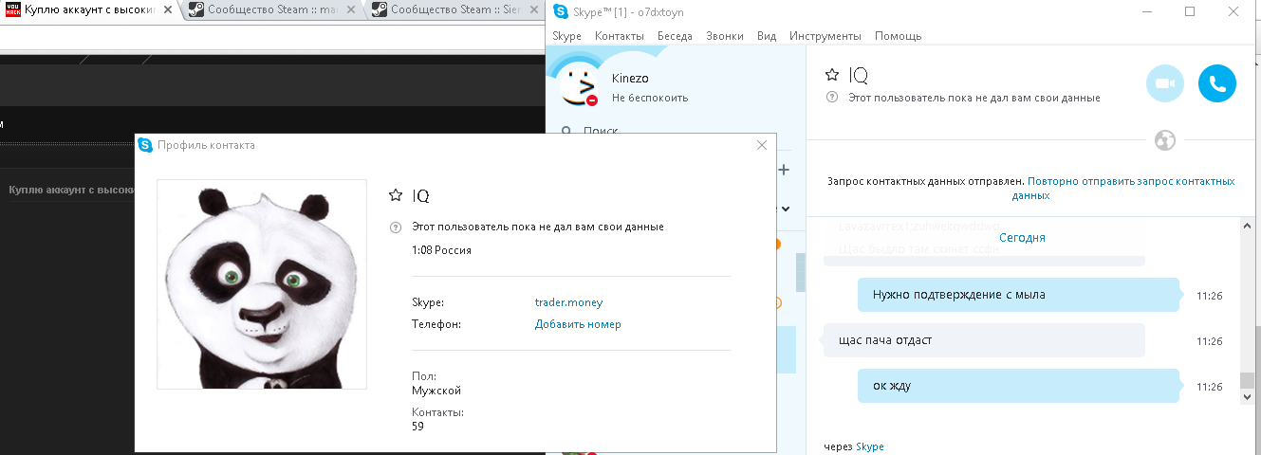Image resolution: width=1261 pixels, height=455 pixels.
Task: Click webpage heading 'Куплю аккаунт с высоки'
Action: (x=70, y=191)
